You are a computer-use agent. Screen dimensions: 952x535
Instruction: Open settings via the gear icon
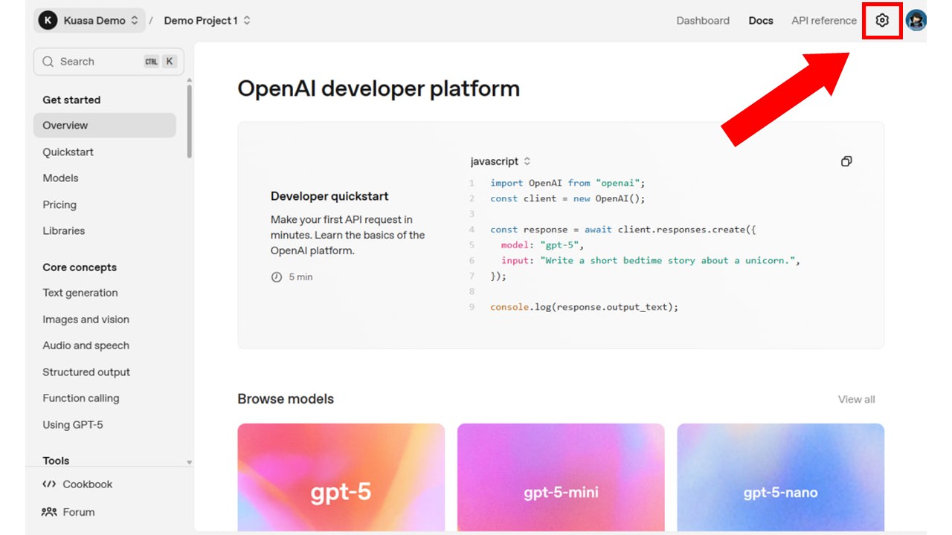click(882, 21)
